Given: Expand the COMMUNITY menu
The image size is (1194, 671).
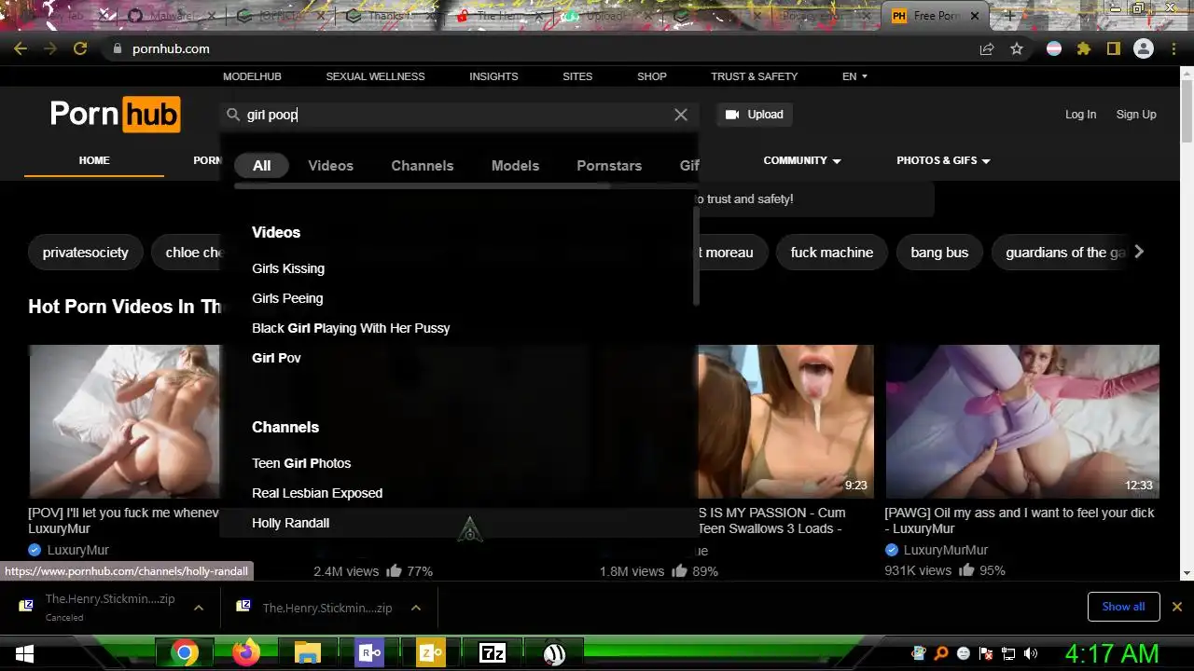Looking at the screenshot, I should click(x=802, y=160).
